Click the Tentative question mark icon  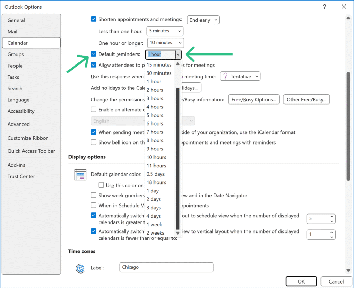225,76
